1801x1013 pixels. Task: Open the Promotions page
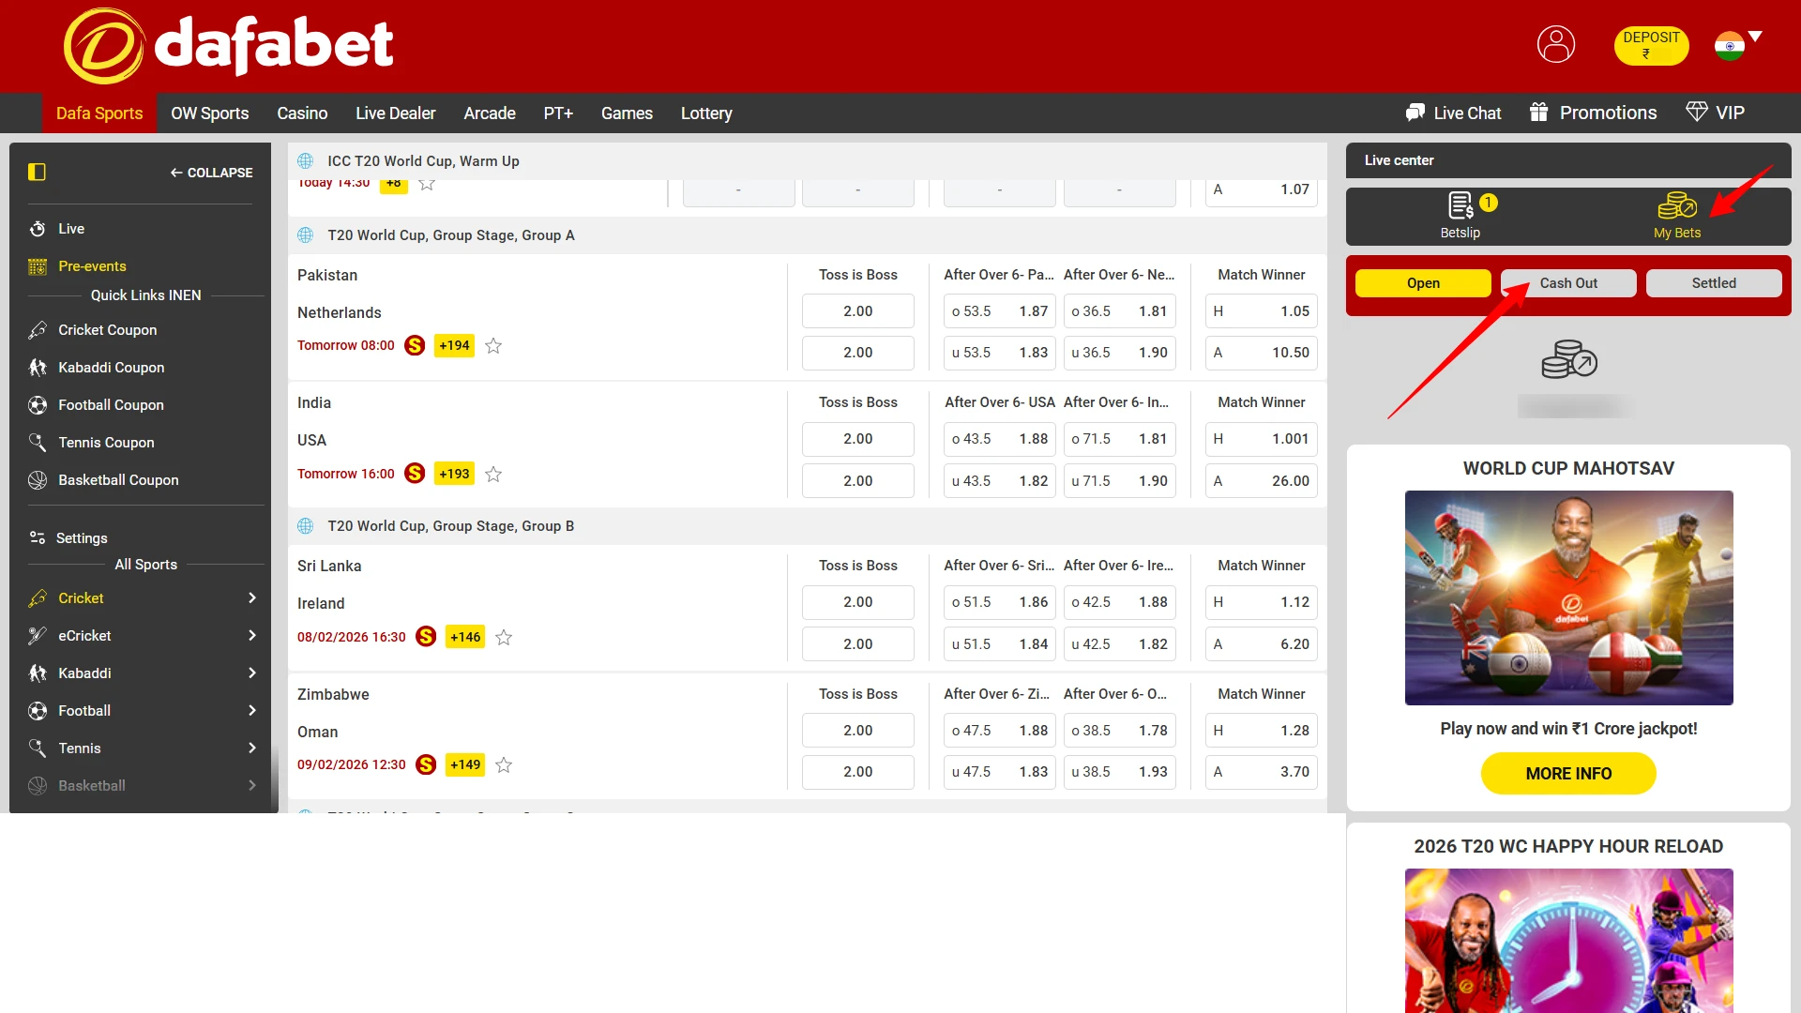point(1592,113)
